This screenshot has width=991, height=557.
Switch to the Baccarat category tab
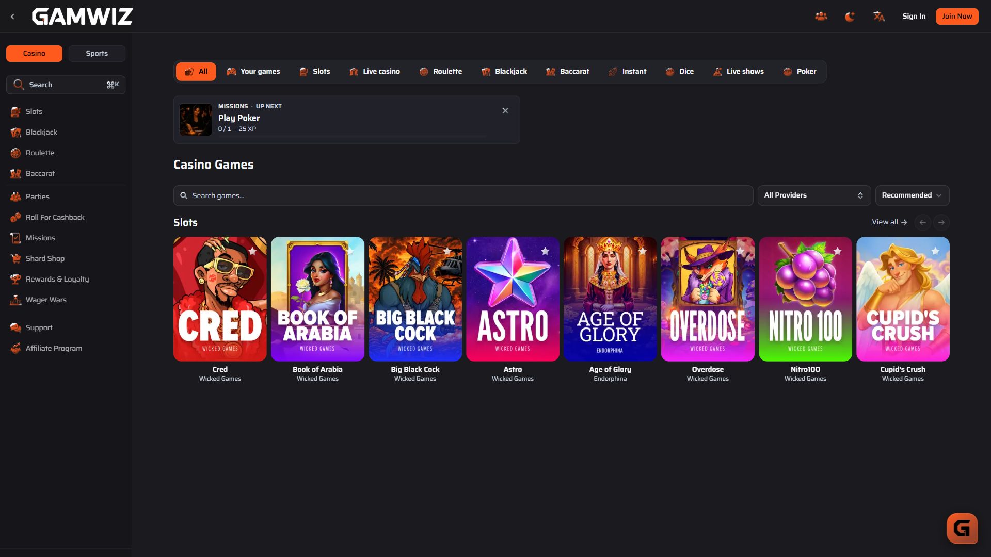pyautogui.click(x=568, y=72)
